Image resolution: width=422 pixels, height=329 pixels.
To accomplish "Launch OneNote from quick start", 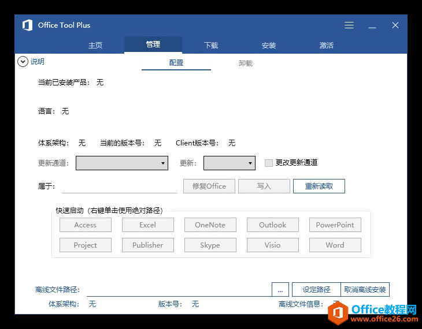I will click(210, 225).
